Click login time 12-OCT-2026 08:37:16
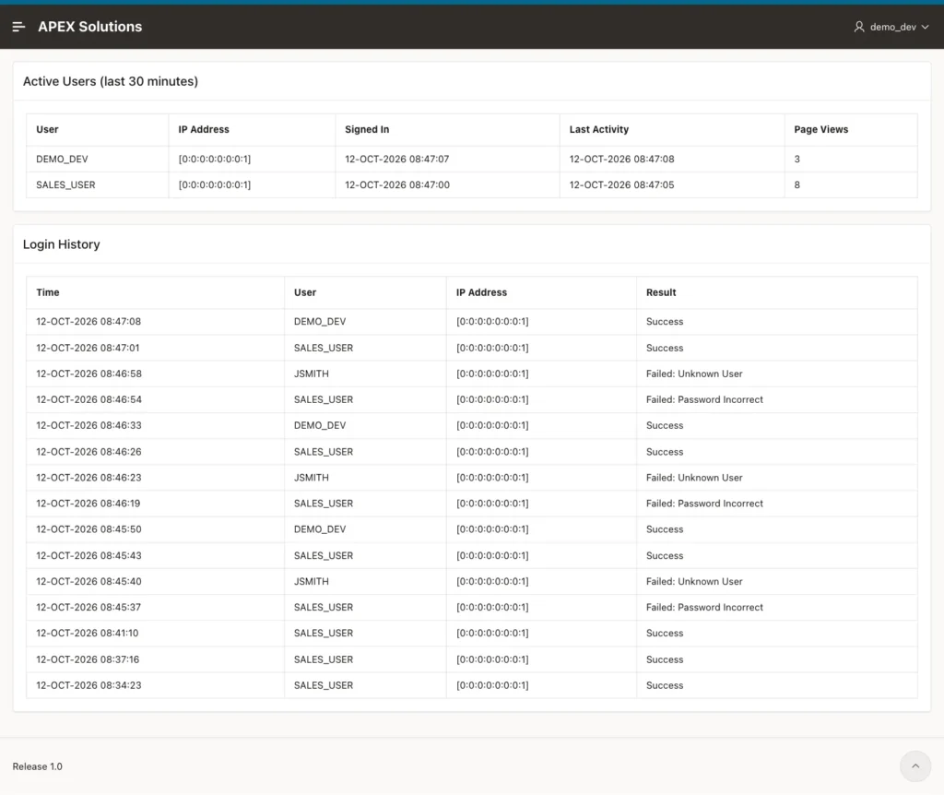This screenshot has width=944, height=795. point(88,659)
